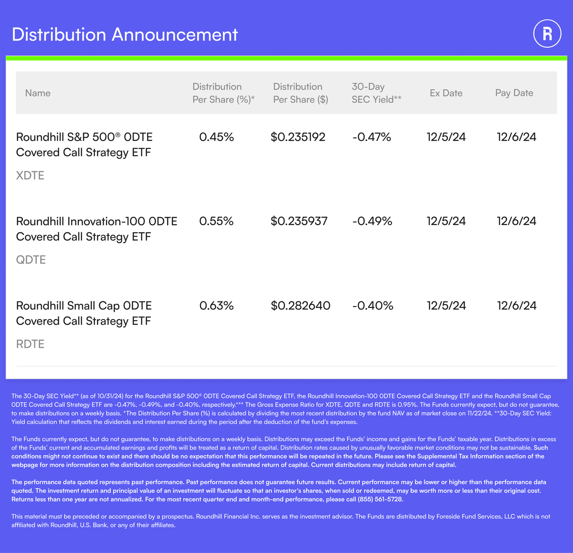Click the XDTE row ex date 12/5/24
The image size is (573, 553).
[446, 137]
